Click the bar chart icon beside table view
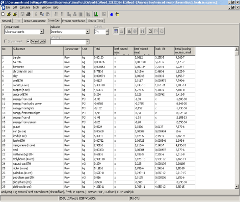This screenshot has height=202, width=240. [x=122, y=31]
